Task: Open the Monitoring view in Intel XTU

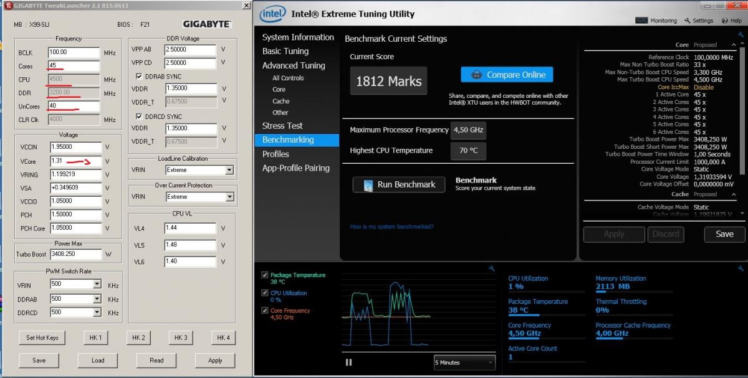Action: tap(656, 21)
